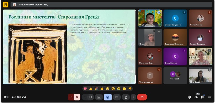Image resolution: width=215 pixels, height=103 pixels.
Task: Click the 11:13 clock text
Action: pos(6,97)
